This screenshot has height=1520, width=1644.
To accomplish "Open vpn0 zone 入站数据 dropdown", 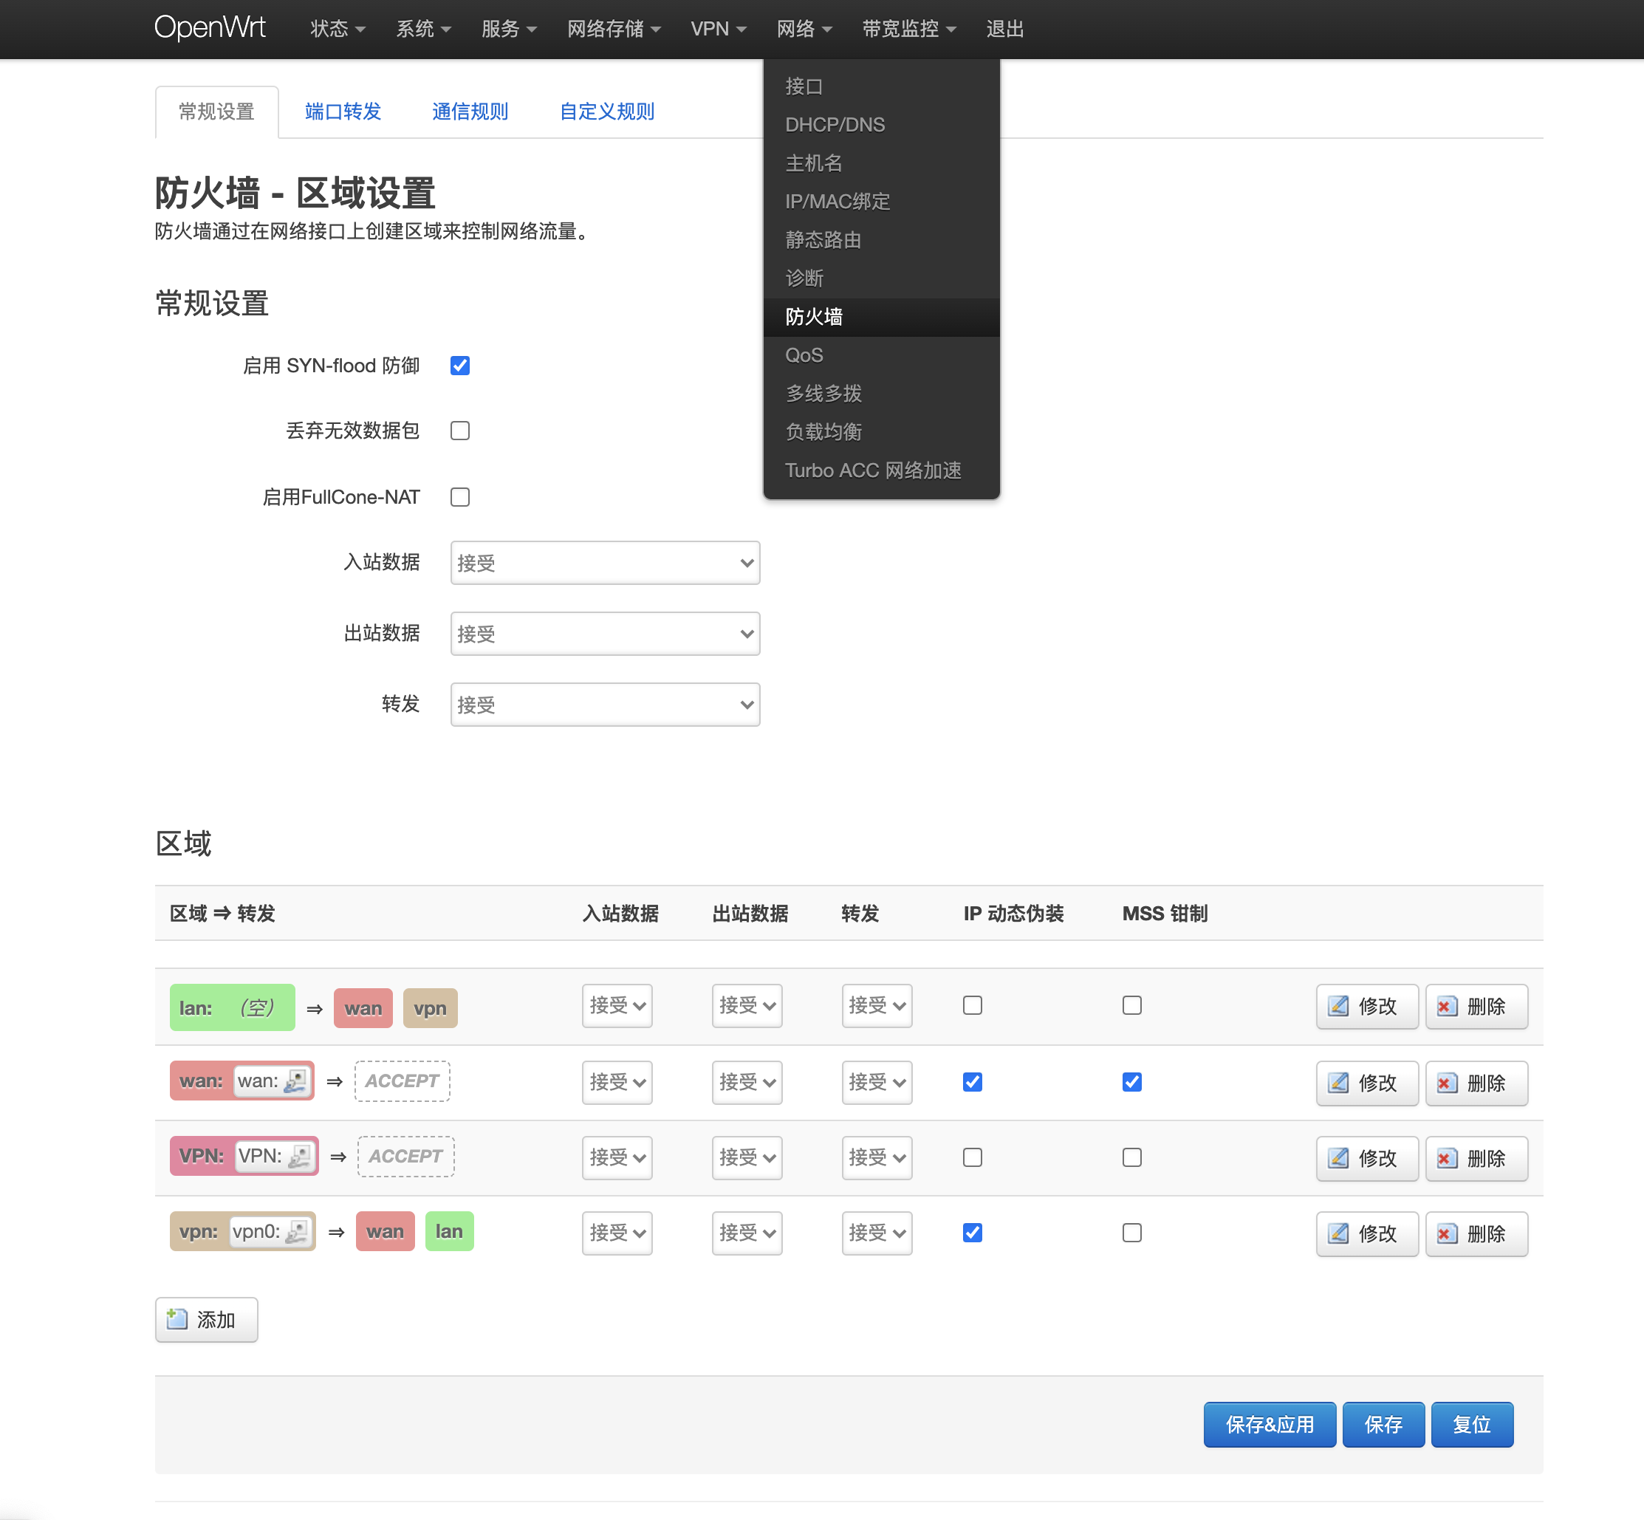I will point(617,1232).
